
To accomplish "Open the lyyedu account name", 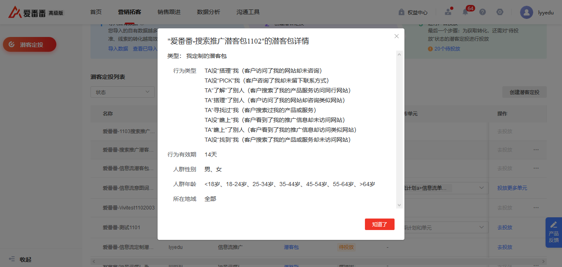I will 546,12.
